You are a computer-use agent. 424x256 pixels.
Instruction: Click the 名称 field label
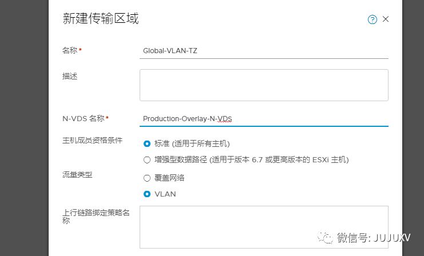(70, 50)
